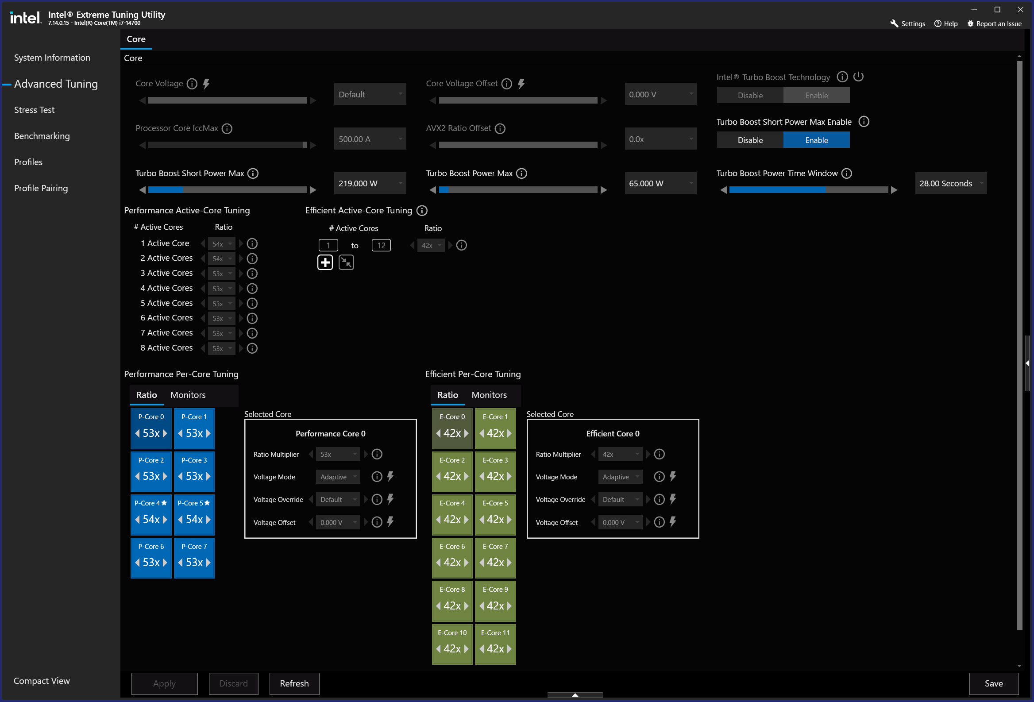Show info for the 4 Active Cores ratio
This screenshot has width=1034, height=702.
[252, 289]
